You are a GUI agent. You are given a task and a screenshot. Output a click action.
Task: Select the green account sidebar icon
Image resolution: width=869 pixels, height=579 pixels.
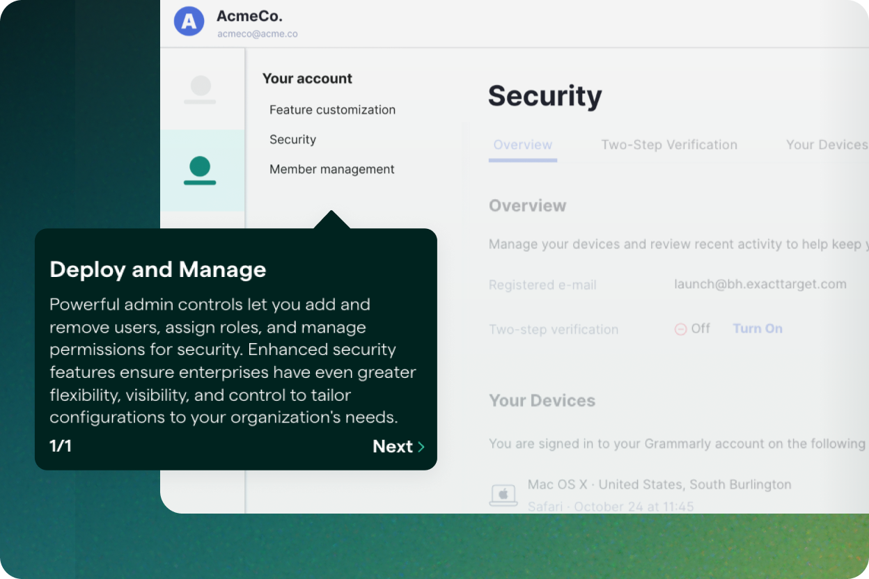pyautogui.click(x=201, y=170)
